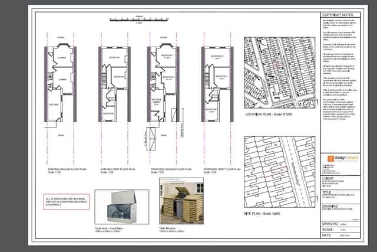Select 'EXISTING FIRST FLOOR PLAN' caption
377x252 pixels.
(x=118, y=169)
